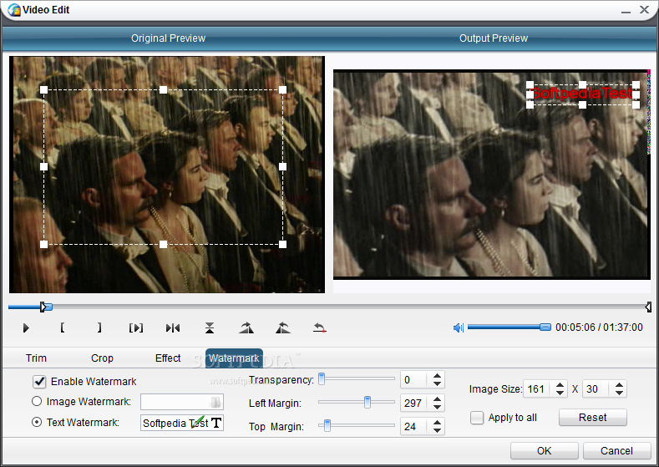Increase Top Margin with up arrow
This screenshot has height=467, width=659.
coord(437,423)
